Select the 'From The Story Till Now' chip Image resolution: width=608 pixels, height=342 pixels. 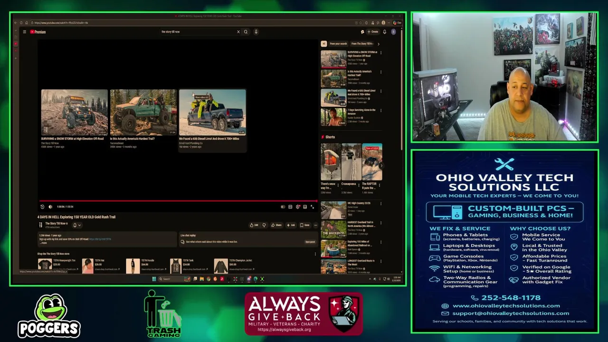362,44
